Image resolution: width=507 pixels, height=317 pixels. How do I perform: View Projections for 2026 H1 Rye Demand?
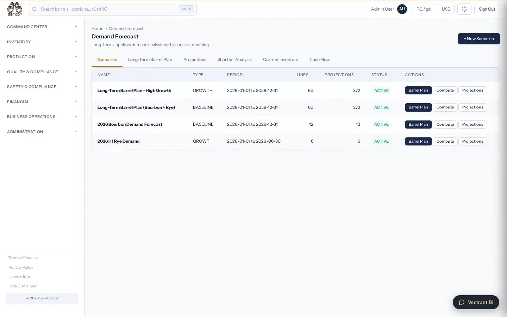472,141
